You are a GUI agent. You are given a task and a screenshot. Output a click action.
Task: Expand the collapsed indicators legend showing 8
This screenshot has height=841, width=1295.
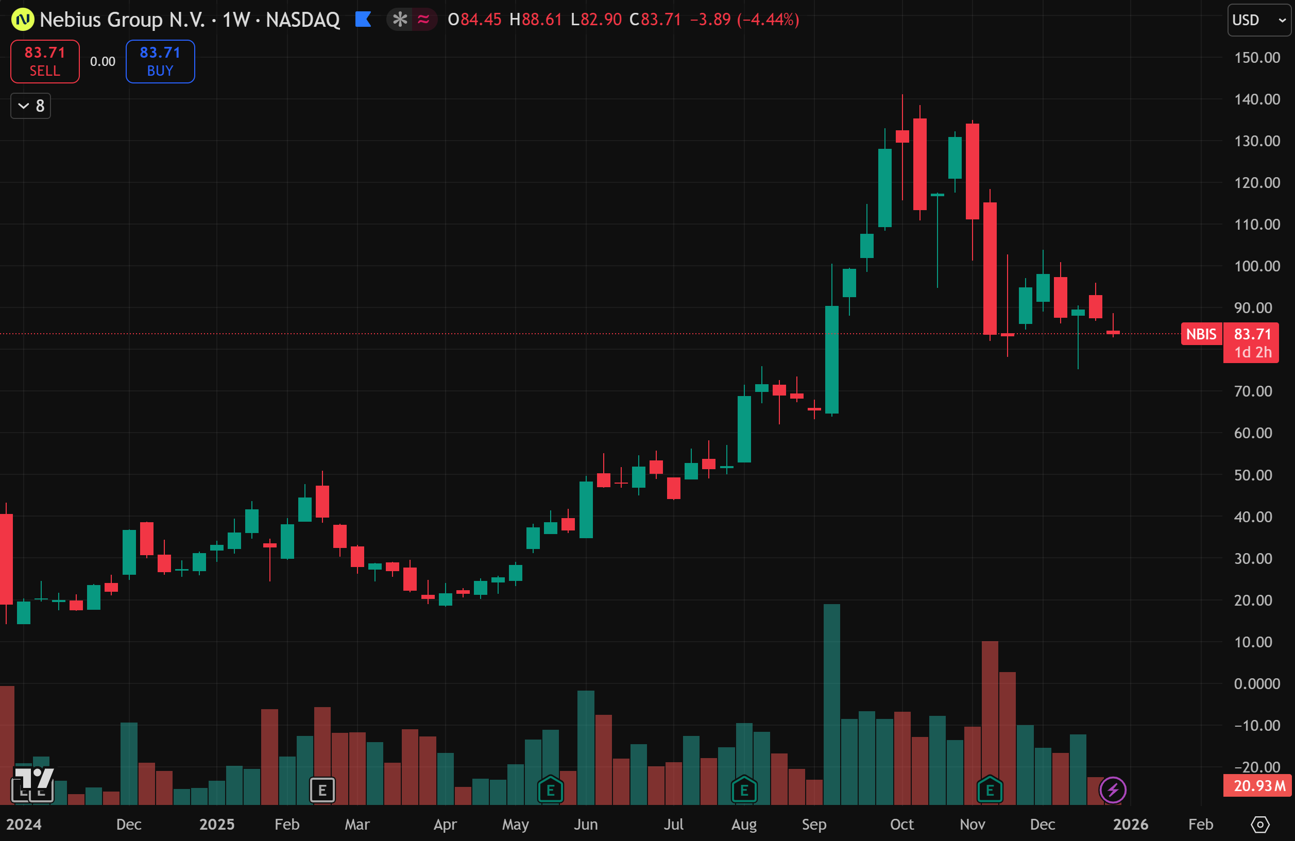[31, 106]
